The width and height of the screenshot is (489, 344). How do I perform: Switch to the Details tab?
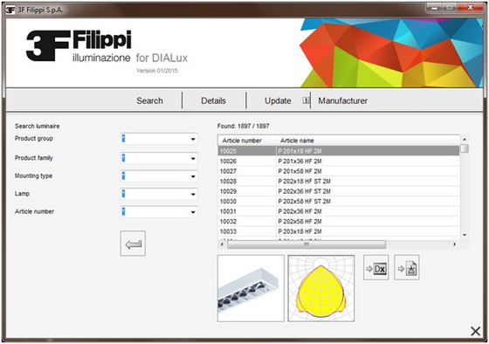tap(213, 100)
